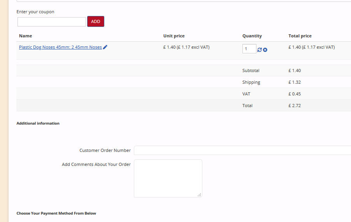Screen dimensions: 351x222
Task: Click the order Total amount £ 2.72
Action: point(295,106)
